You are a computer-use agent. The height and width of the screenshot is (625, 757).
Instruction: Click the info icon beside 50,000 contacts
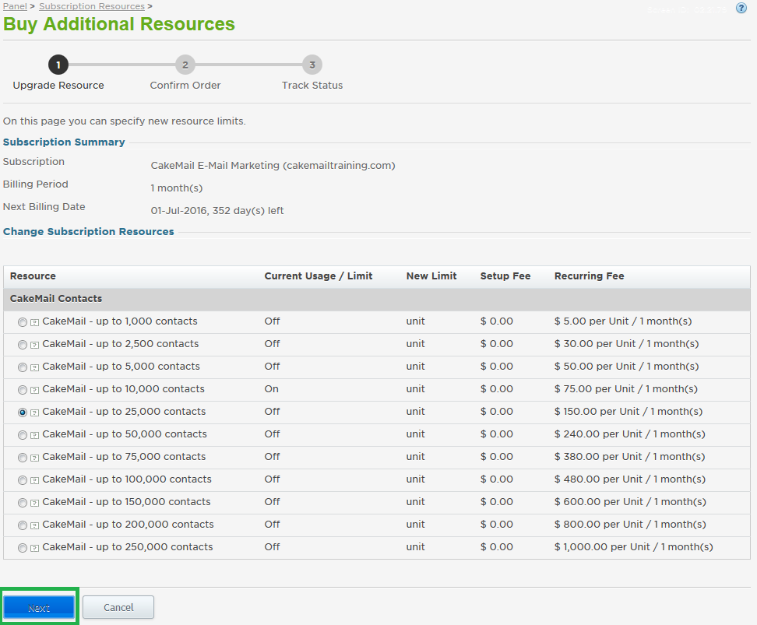point(35,435)
